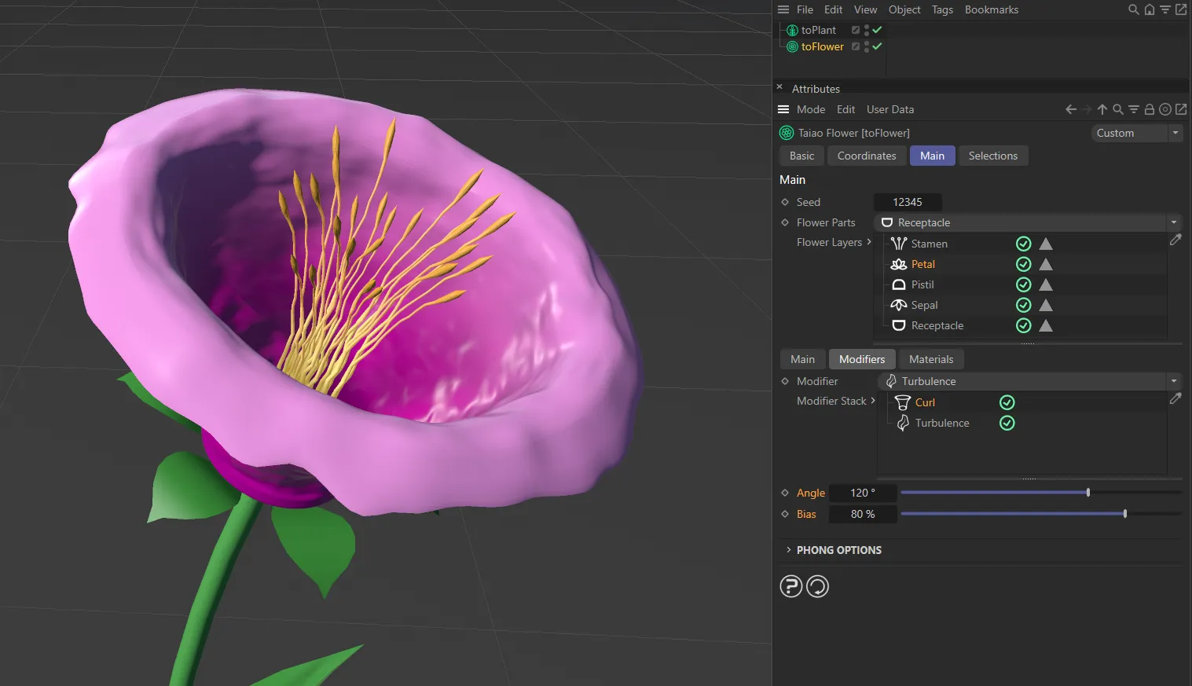Select the Stamen flower part icon
The height and width of the screenshot is (686, 1192).
898,244
